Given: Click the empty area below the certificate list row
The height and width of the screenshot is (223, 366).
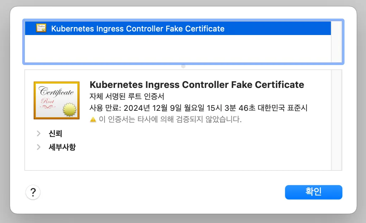Looking at the screenshot, I should [x=177, y=48].
